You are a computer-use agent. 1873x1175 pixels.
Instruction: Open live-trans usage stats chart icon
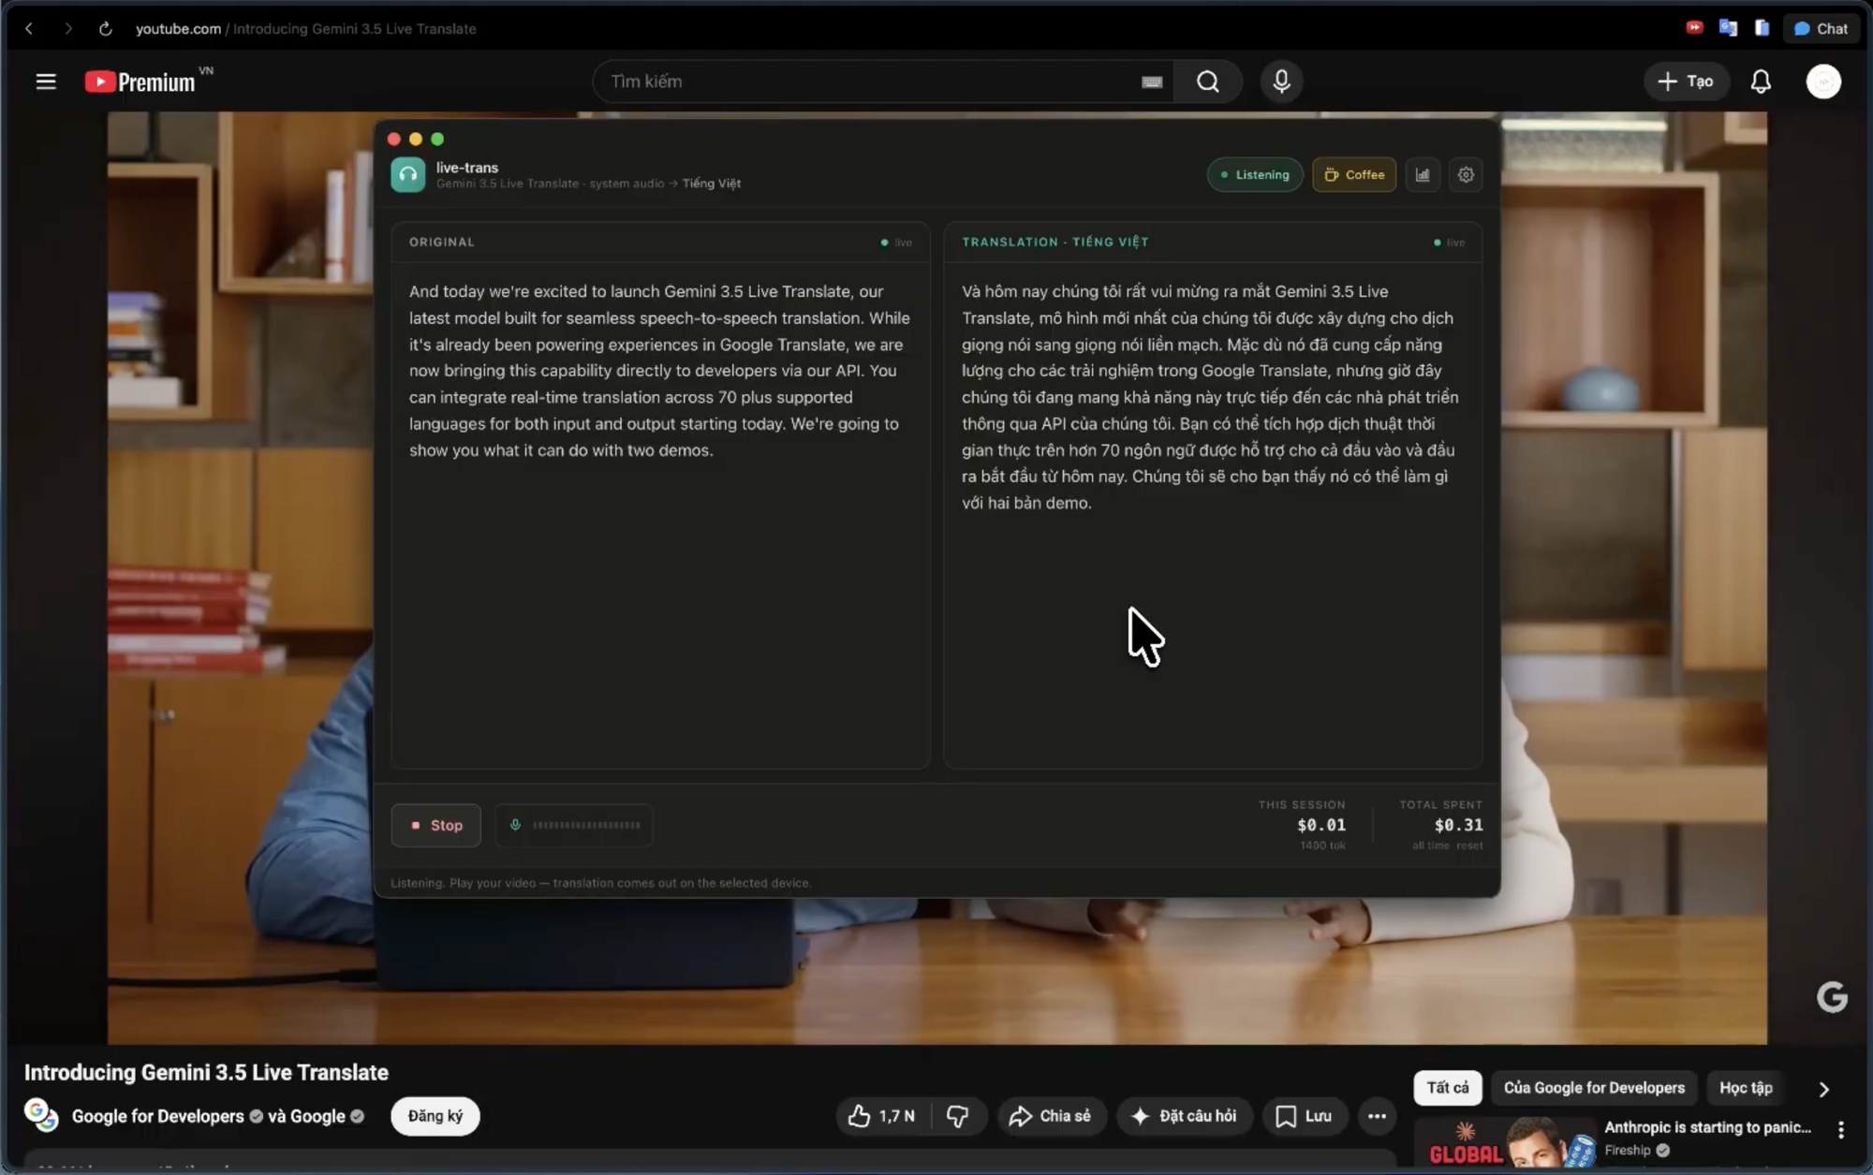pyautogui.click(x=1423, y=175)
